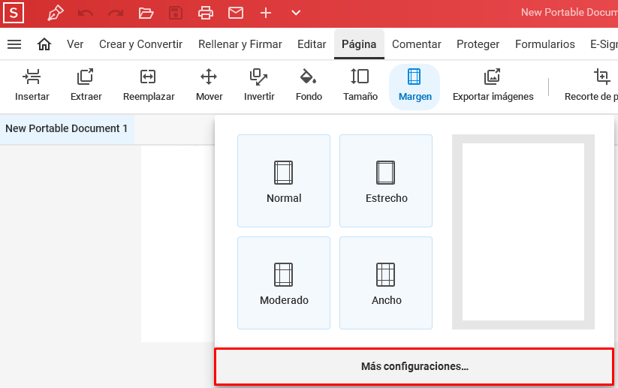The height and width of the screenshot is (388, 618).
Task: Select the Normal margin preset
Action: (x=284, y=181)
